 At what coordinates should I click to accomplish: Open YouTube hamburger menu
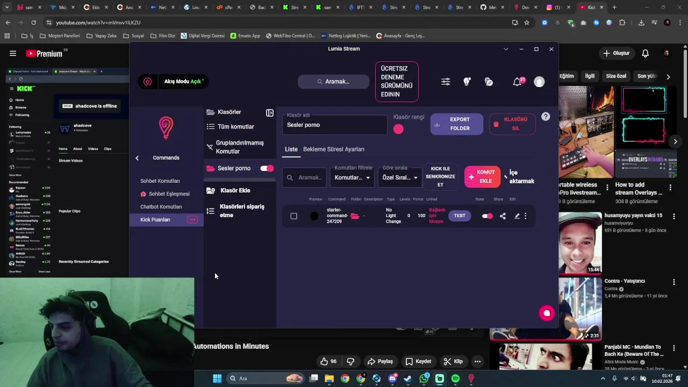pyautogui.click(x=13, y=53)
